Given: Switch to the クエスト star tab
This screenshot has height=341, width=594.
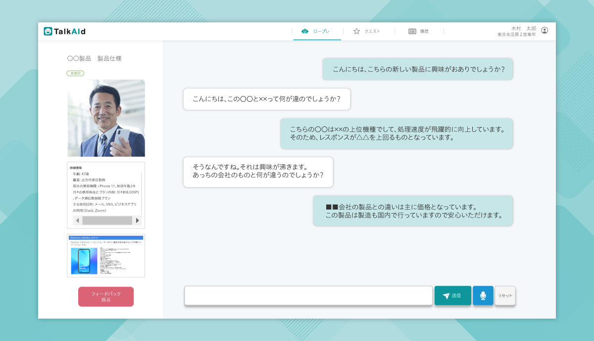Looking at the screenshot, I should click(x=367, y=31).
